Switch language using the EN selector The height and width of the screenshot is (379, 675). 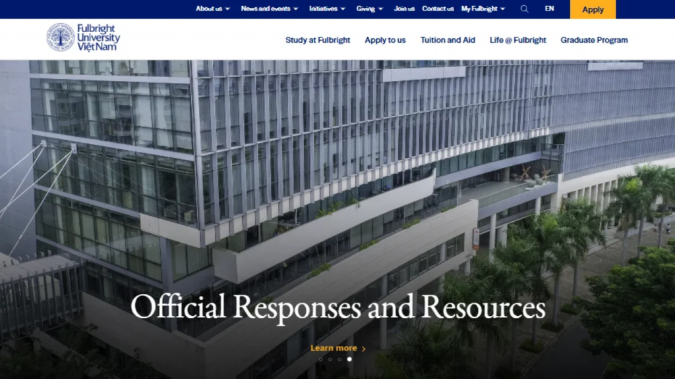point(549,9)
